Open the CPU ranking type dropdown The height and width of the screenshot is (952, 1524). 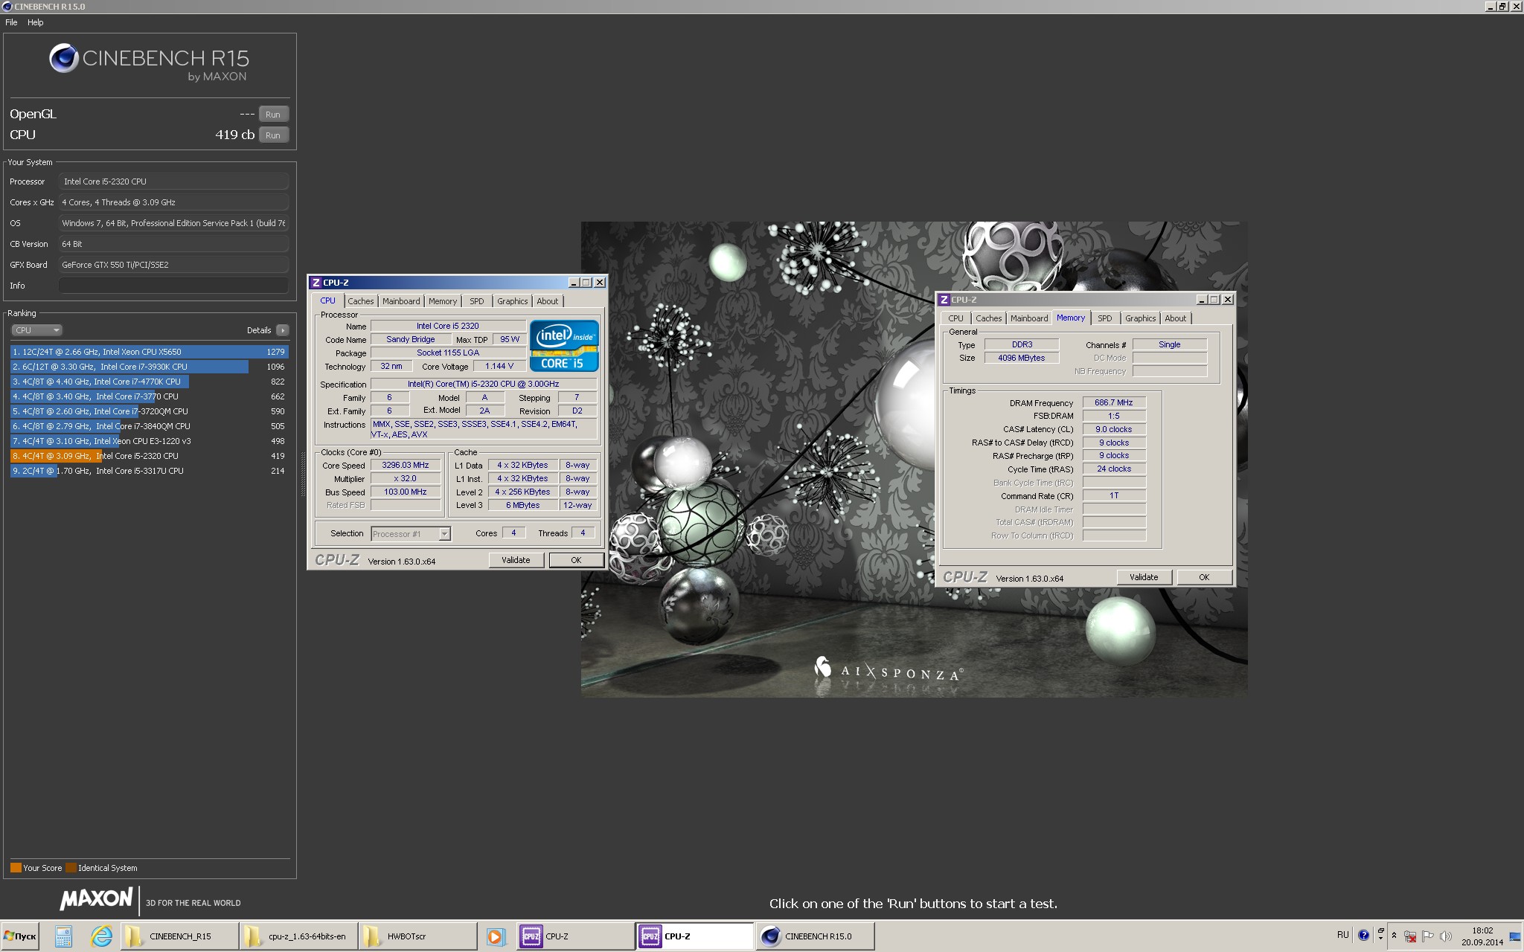tap(36, 330)
